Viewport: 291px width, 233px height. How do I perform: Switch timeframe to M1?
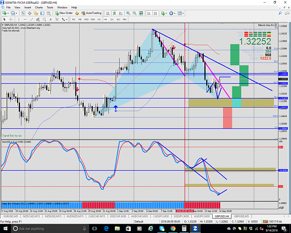pyautogui.click(x=74, y=19)
